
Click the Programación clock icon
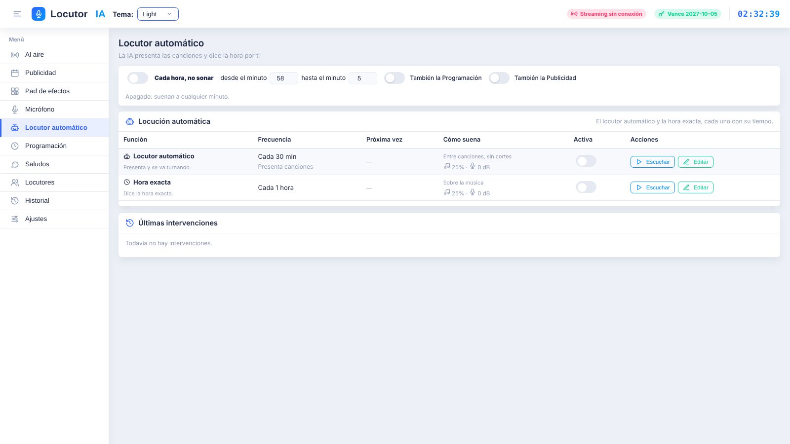[15, 146]
